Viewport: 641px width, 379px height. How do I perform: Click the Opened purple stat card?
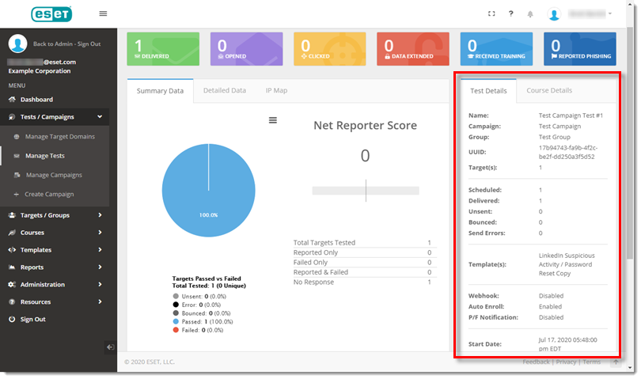pyautogui.click(x=246, y=49)
